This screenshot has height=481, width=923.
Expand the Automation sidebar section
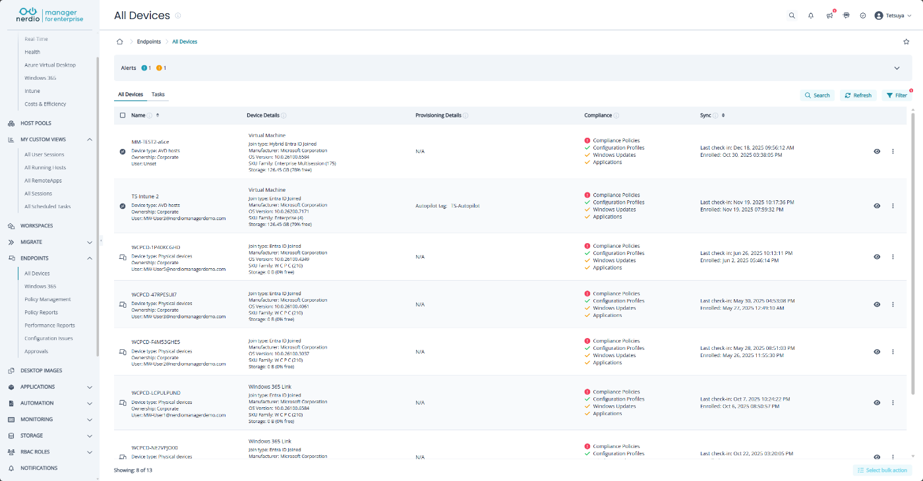[x=90, y=403]
